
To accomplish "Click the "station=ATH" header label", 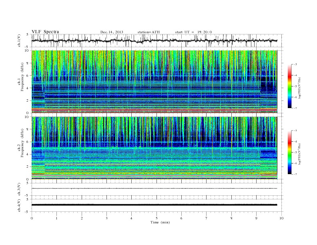I will pos(148,32).
